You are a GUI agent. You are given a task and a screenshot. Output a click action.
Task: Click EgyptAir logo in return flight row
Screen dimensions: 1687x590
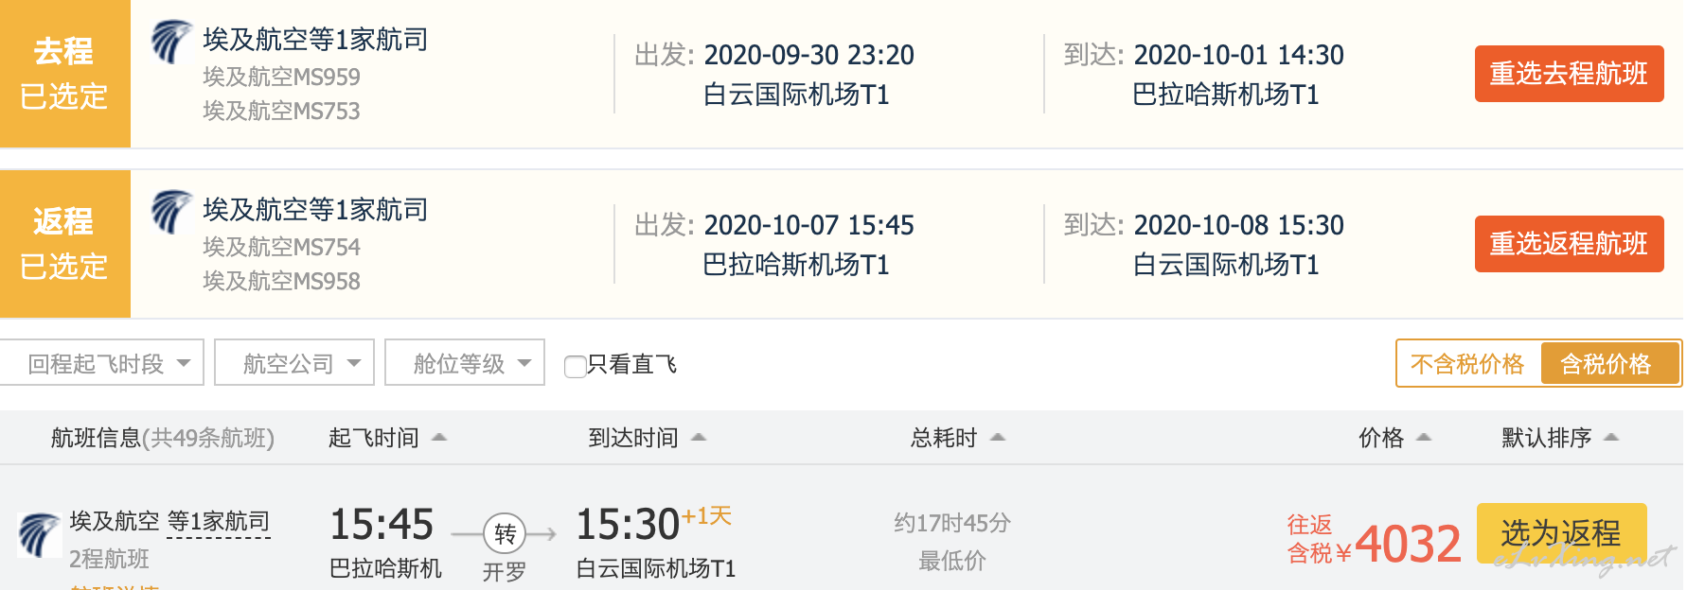(171, 212)
